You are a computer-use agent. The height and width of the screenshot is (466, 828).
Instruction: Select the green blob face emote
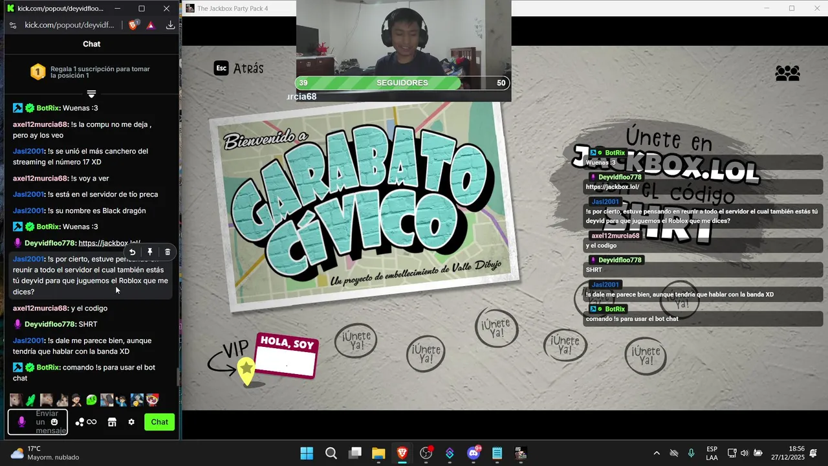click(92, 400)
